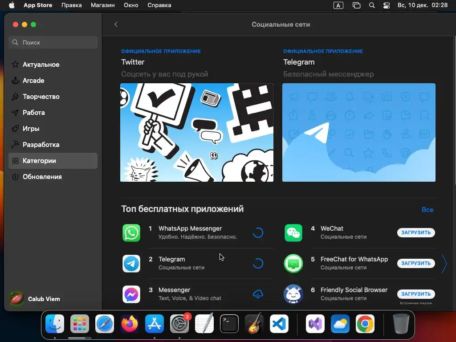The width and height of the screenshot is (456, 342).
Task: Click the input source menu bar icon
Action: tap(338, 5)
